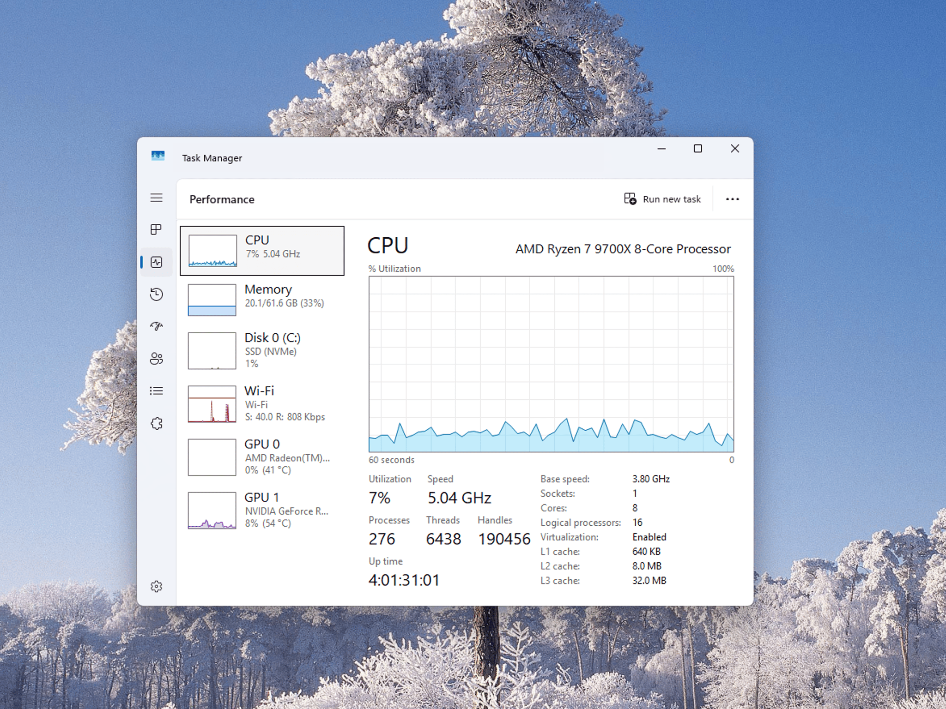Select the Performance page icon
946x709 pixels.
coord(157,262)
